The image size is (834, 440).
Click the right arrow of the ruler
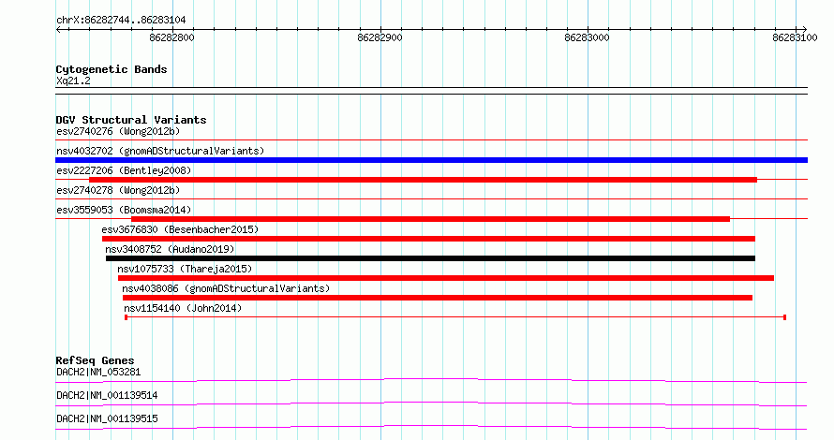point(804,30)
